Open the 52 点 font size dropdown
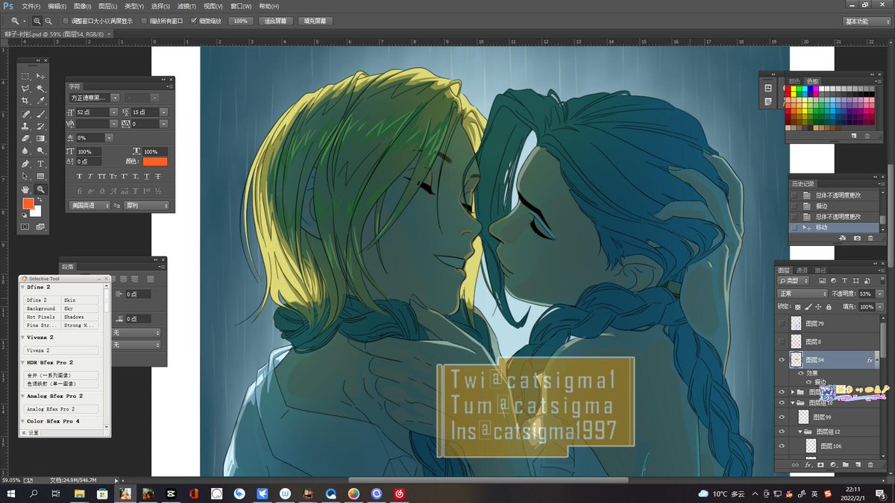Image resolution: width=895 pixels, height=503 pixels. tap(114, 113)
